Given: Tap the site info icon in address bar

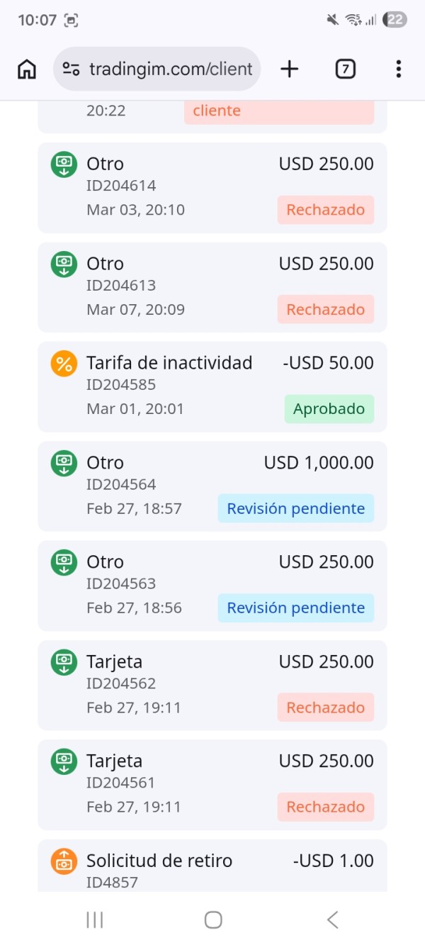Looking at the screenshot, I should (x=71, y=69).
